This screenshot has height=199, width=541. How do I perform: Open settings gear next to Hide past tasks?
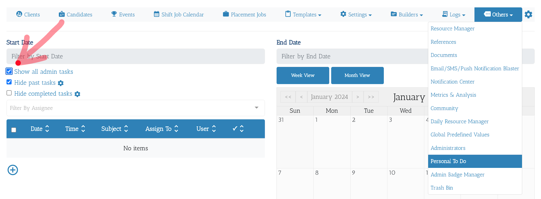(x=61, y=83)
